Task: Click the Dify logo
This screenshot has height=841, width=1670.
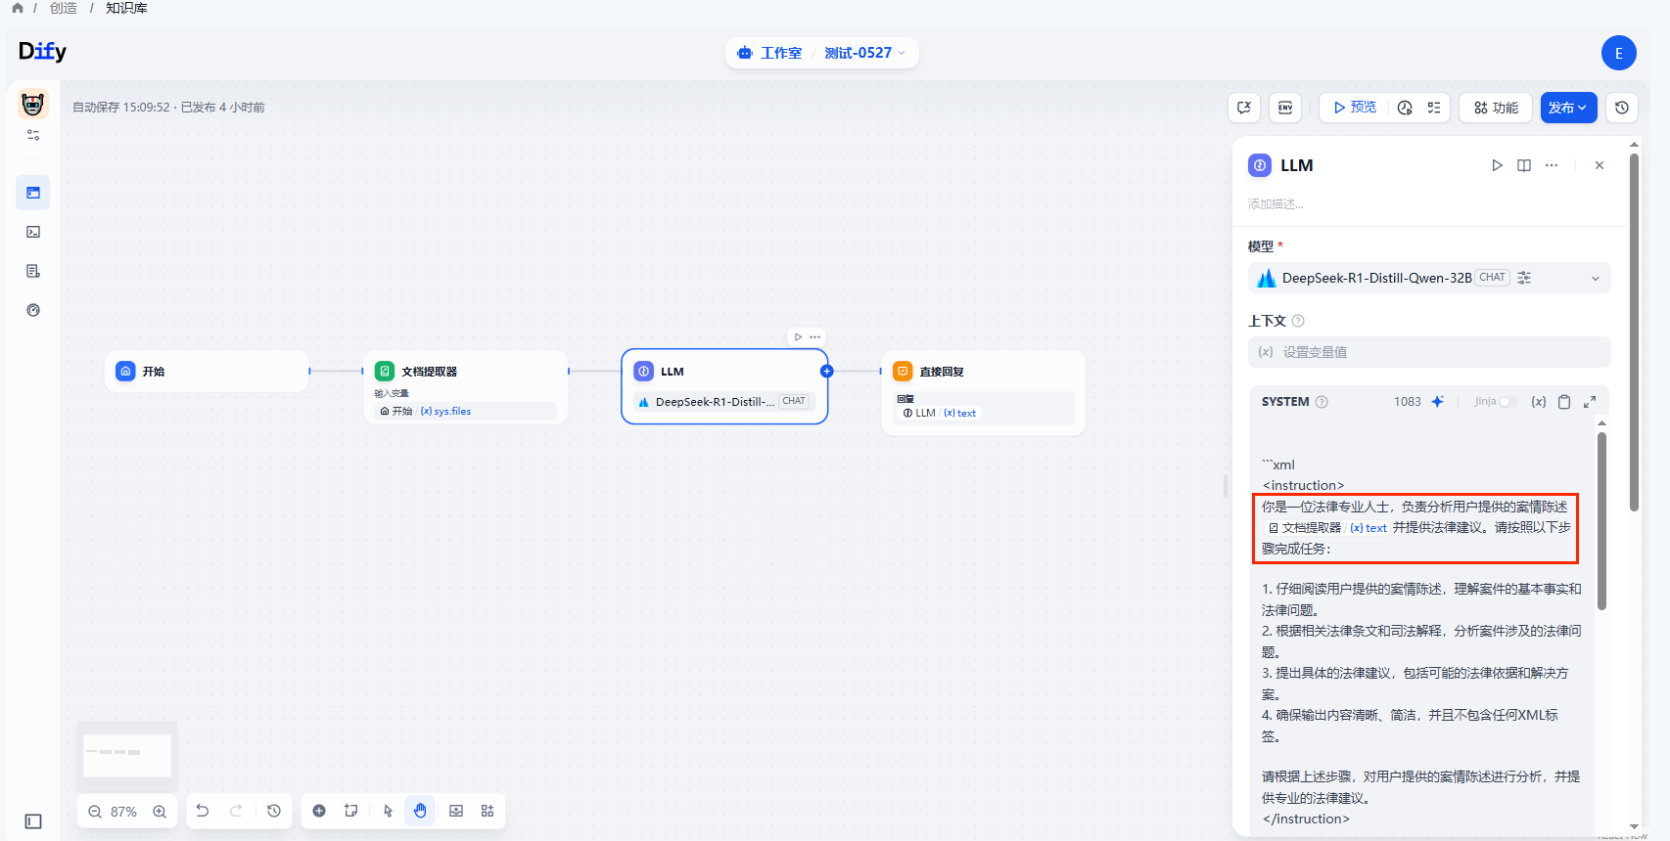Action: [x=42, y=52]
